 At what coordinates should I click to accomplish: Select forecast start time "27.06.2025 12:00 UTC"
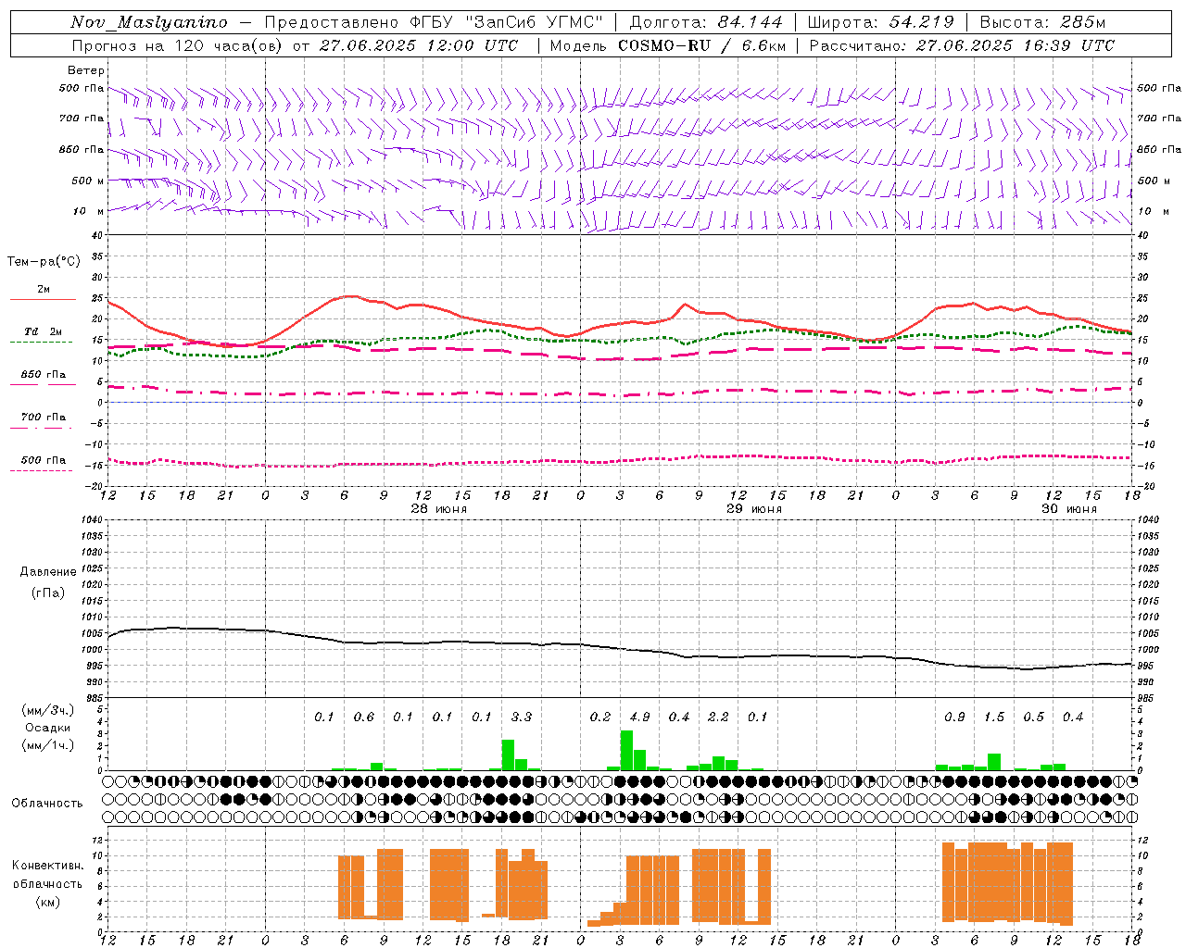[418, 45]
